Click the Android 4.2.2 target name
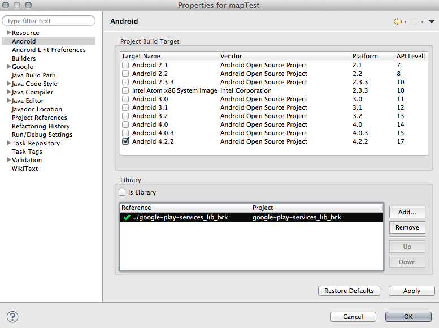The width and height of the screenshot is (439, 328). [x=153, y=141]
